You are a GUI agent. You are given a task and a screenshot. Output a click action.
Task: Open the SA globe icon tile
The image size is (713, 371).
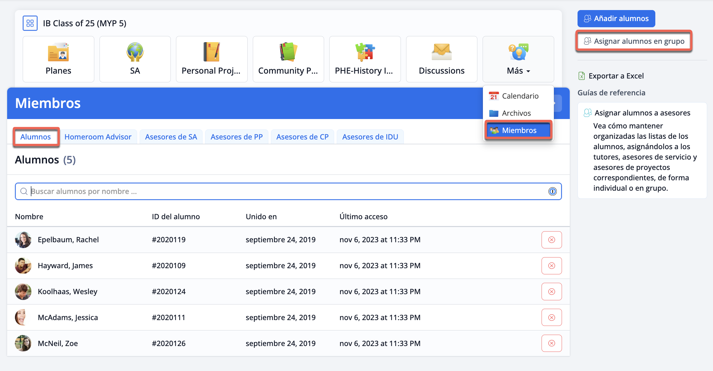pos(135,52)
